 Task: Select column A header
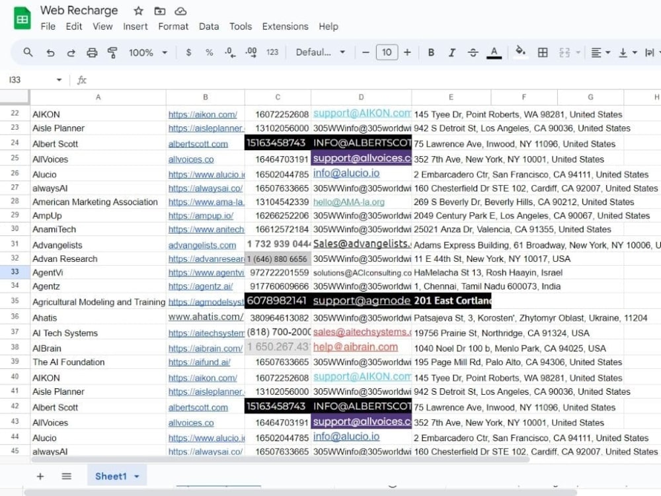click(98, 97)
